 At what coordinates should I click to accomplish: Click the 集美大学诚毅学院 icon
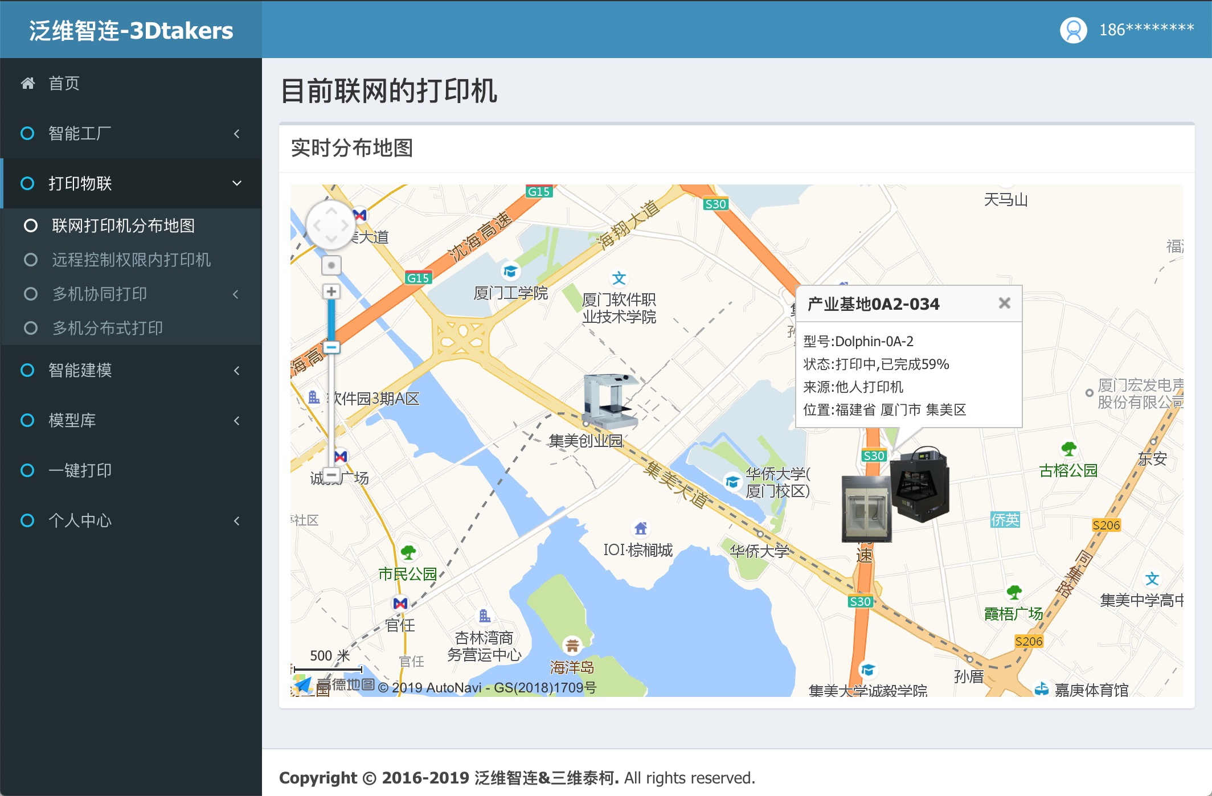pyautogui.click(x=867, y=670)
